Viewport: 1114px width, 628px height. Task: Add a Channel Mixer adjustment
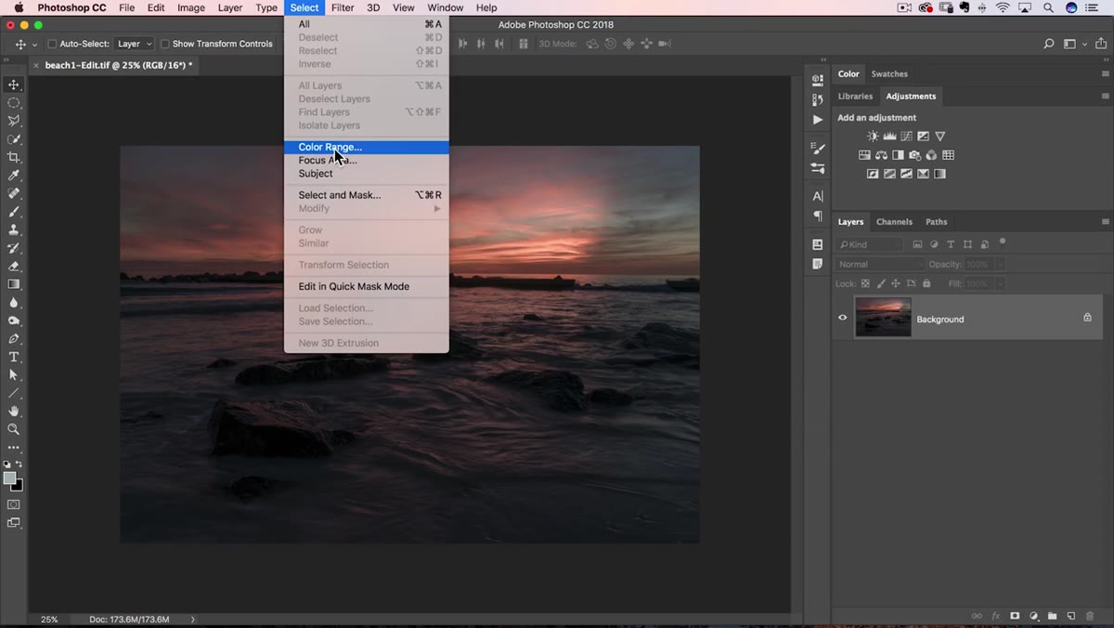[x=931, y=155]
